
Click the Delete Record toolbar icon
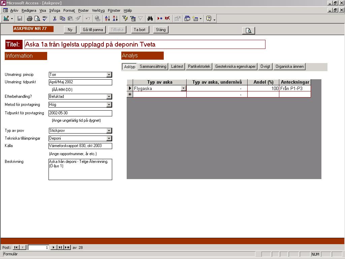pyautogui.click(x=167, y=19)
